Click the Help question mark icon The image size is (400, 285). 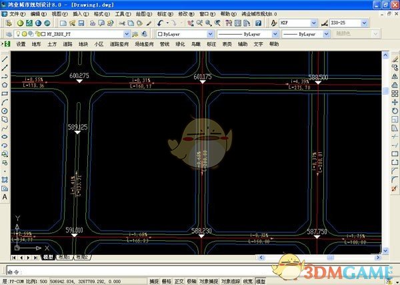coord(259,23)
